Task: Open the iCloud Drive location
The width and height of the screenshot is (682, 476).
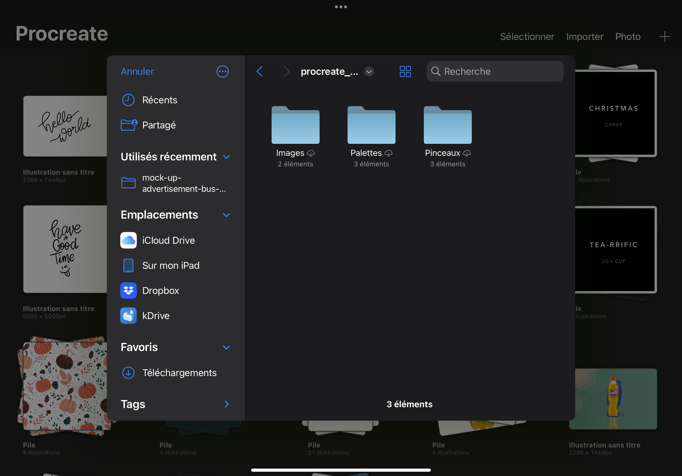Action: 168,240
